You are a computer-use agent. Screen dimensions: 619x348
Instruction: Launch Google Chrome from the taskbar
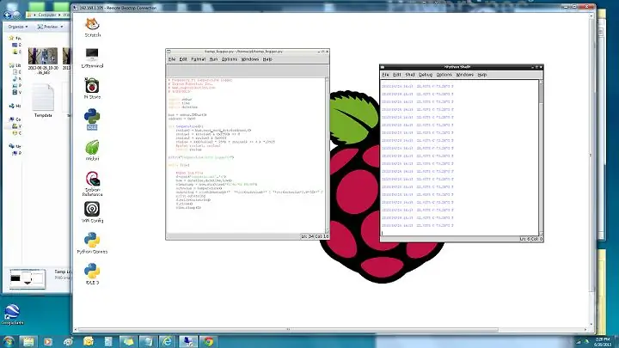point(208,342)
